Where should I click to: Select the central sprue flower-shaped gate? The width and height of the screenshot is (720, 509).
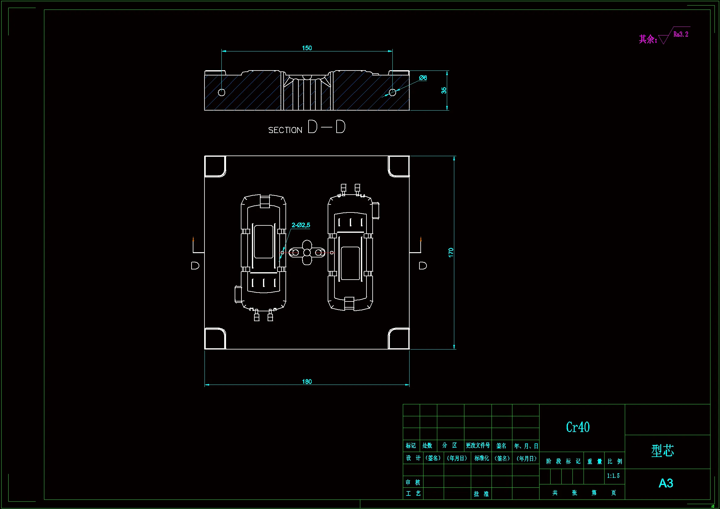coord(307,252)
